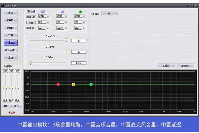The image size is (199, 133).
Task: Open the 麦克风B section
Action: [x=11, y=28]
